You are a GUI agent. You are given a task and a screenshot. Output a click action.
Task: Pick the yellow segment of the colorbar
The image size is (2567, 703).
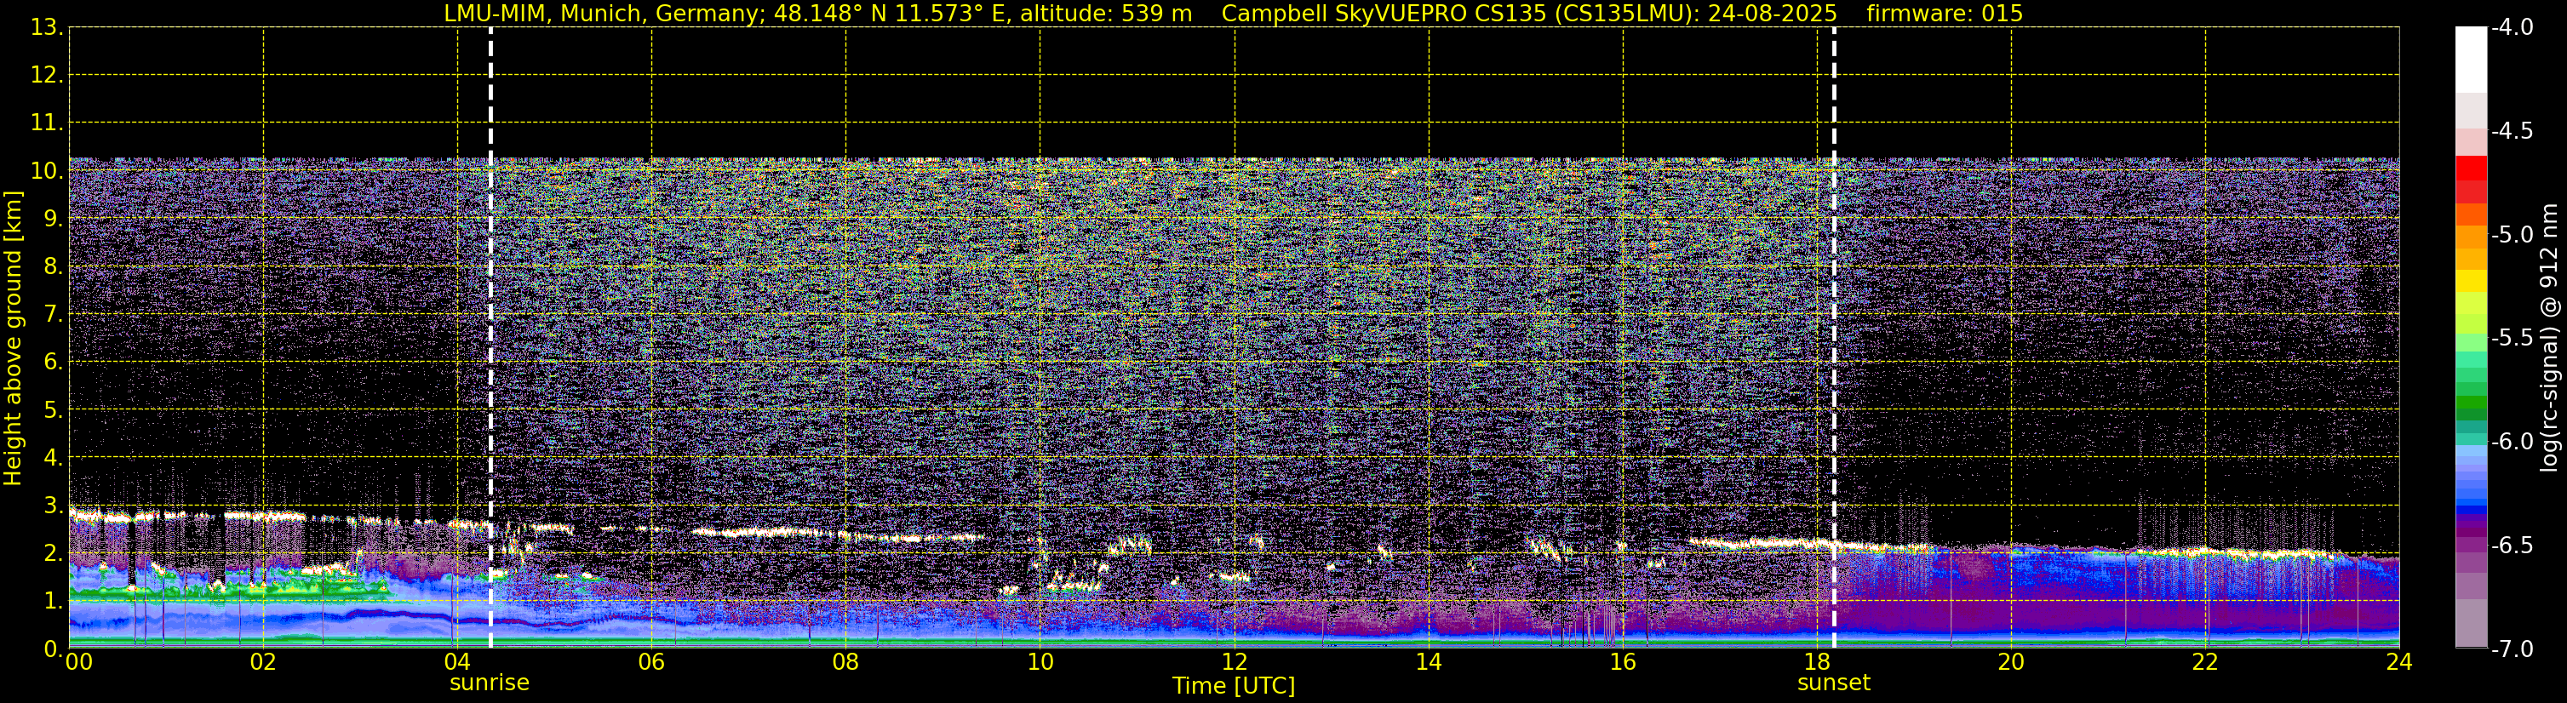click(x=2470, y=281)
